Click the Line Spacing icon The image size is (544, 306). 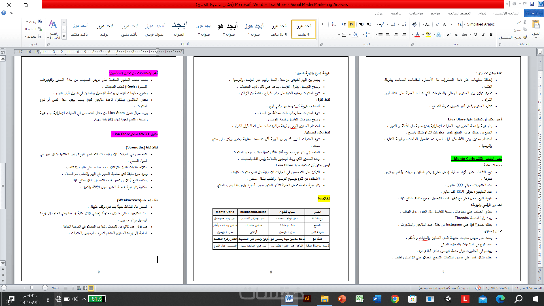368,35
